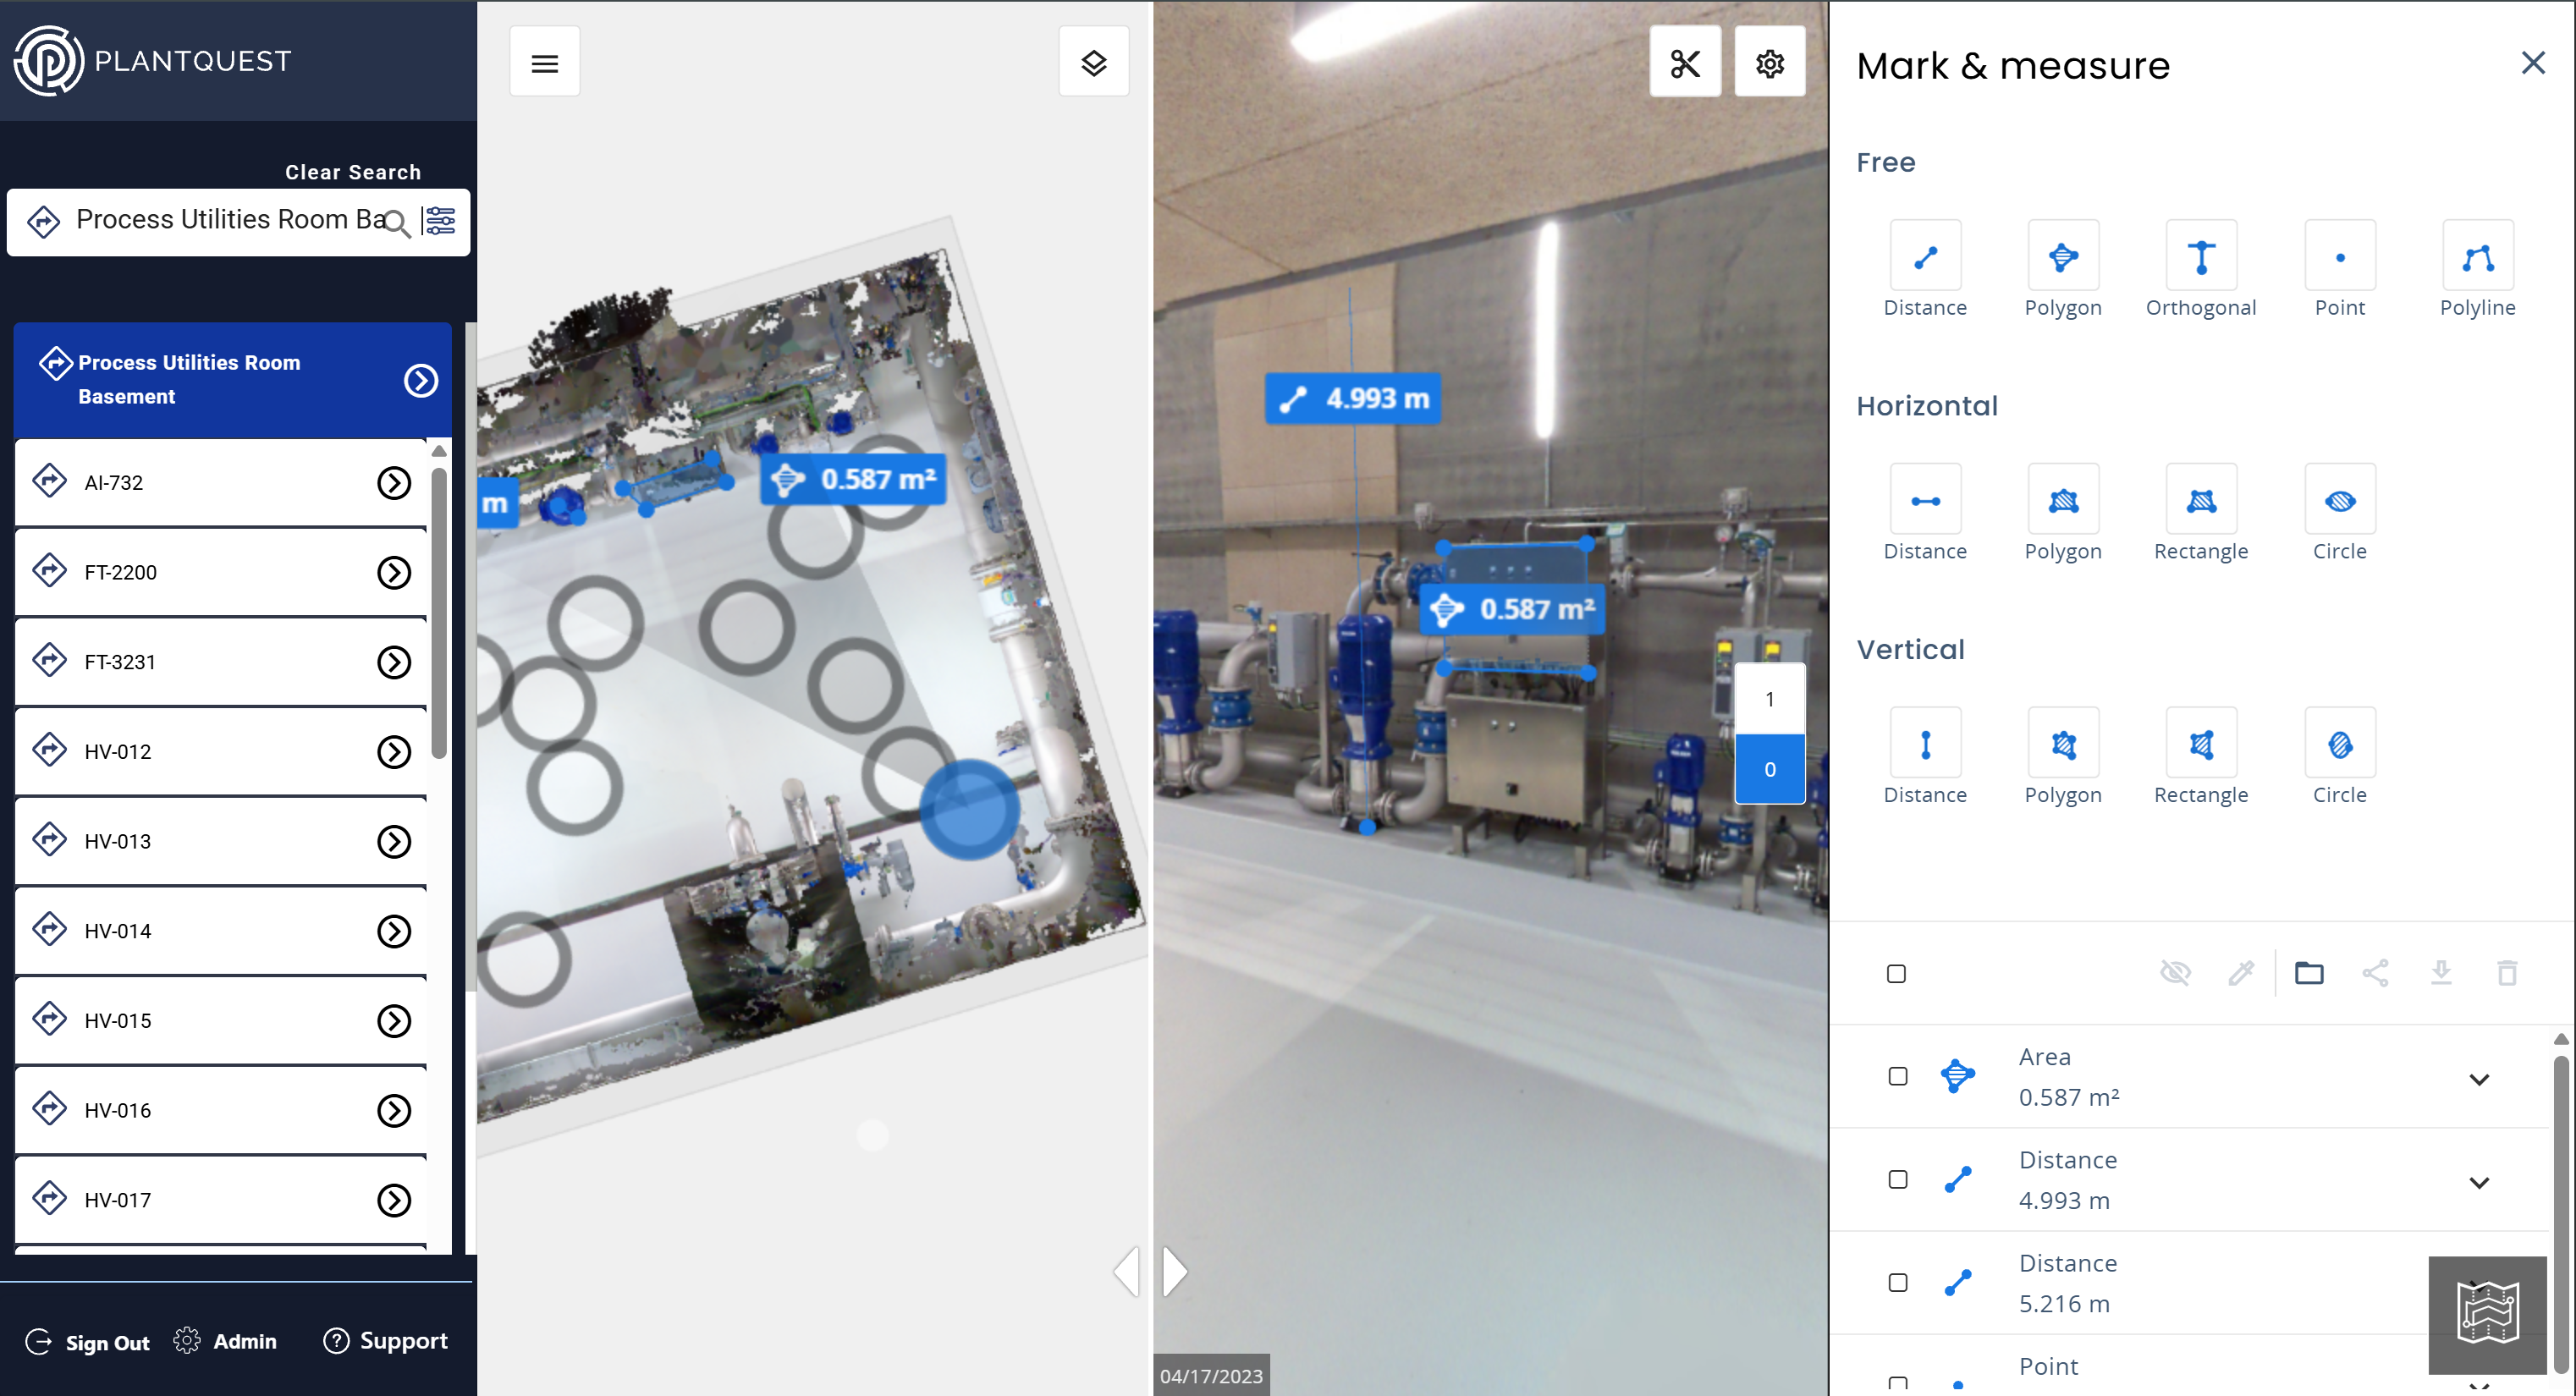Screen dimensions: 2576x1396
Task: Toggle the select-all measurements checkbox
Action: pyautogui.click(x=1896, y=974)
